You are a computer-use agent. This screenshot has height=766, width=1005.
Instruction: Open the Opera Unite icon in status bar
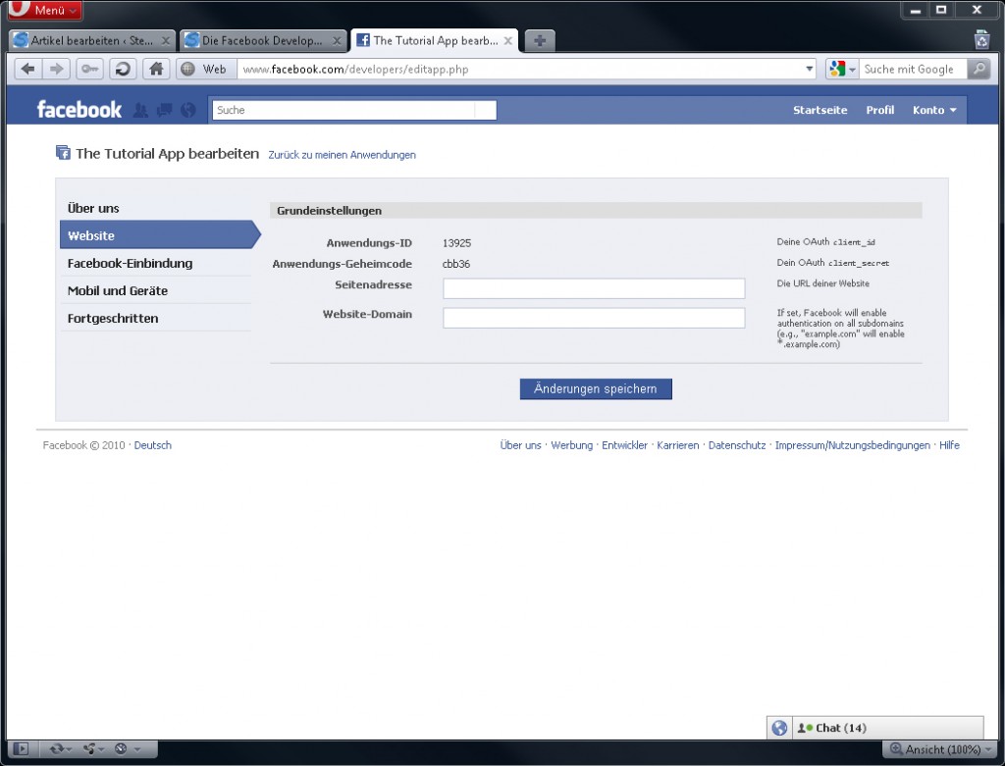pyautogui.click(x=92, y=748)
